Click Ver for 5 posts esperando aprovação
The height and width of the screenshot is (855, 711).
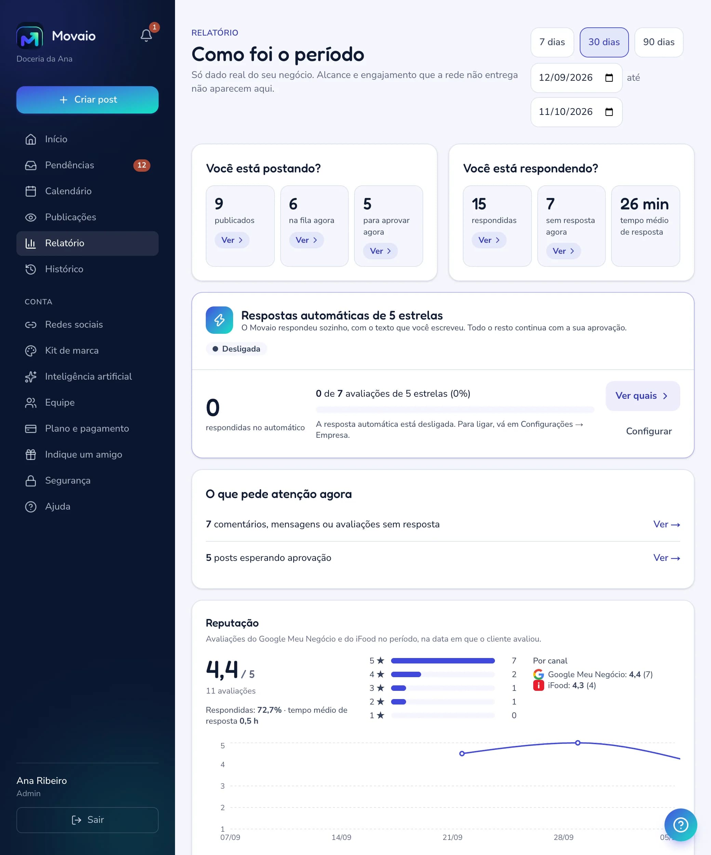coord(667,558)
